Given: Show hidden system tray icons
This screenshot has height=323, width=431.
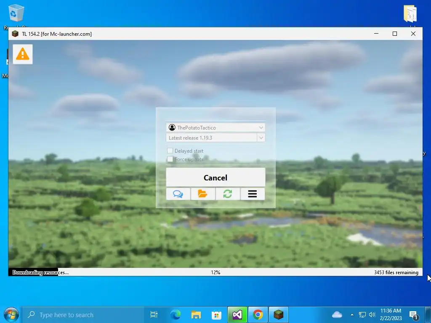Looking at the screenshot, I should coord(352,315).
